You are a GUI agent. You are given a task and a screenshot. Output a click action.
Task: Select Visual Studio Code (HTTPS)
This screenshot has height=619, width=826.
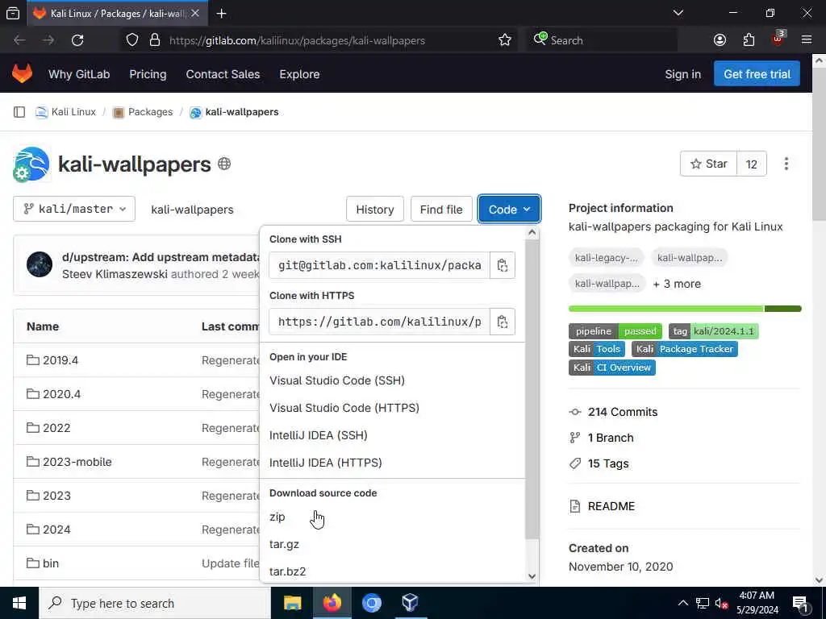[x=344, y=408]
